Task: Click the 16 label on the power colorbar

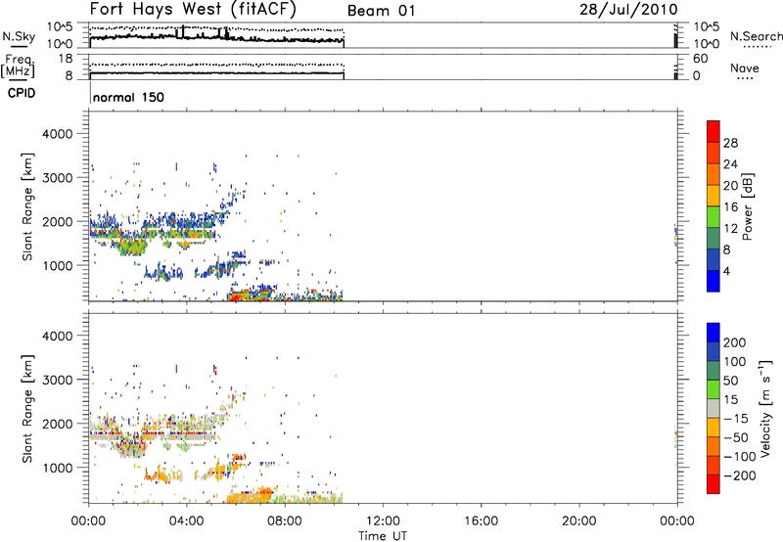Action: click(730, 207)
